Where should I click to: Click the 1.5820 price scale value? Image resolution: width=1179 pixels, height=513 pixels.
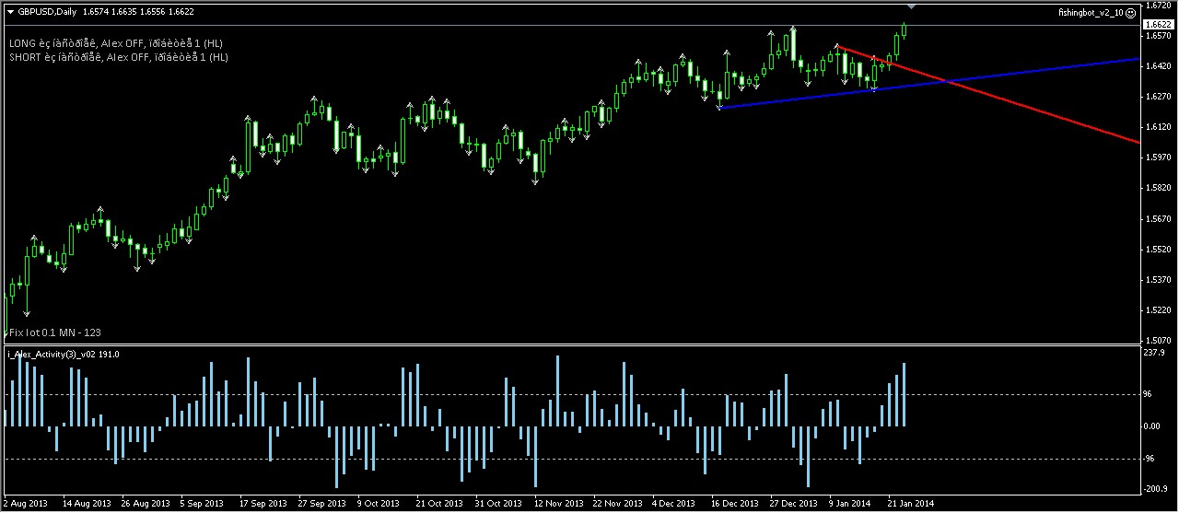1157,188
